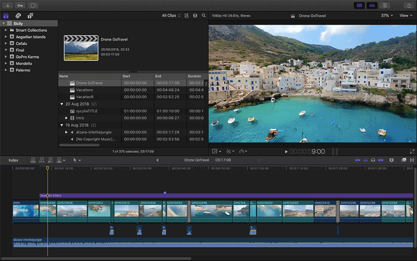This screenshot has width=417, height=261.
Task: Click Overwrite clip edit icon
Action: point(59,160)
